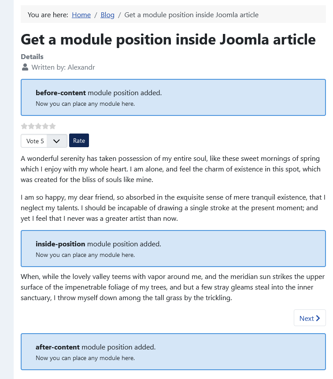333x379 pixels.
Task: Click the after-content module box
Action: (x=173, y=352)
